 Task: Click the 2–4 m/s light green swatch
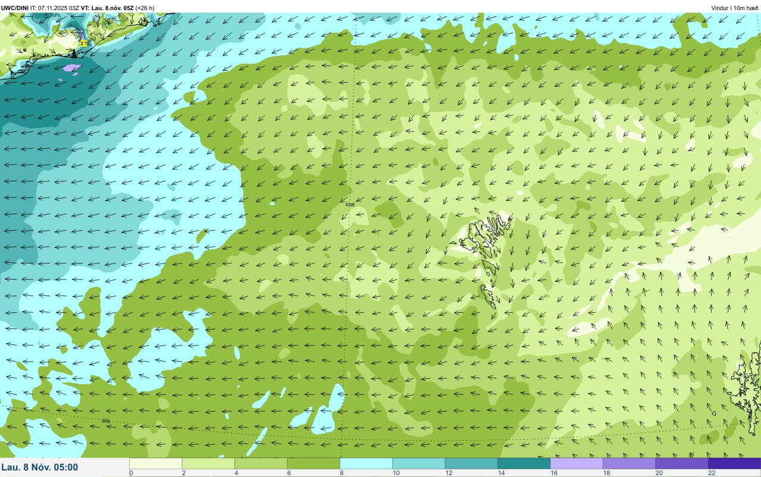208,463
